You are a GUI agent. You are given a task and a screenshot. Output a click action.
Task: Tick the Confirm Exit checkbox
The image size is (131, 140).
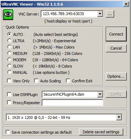(68, 81)
